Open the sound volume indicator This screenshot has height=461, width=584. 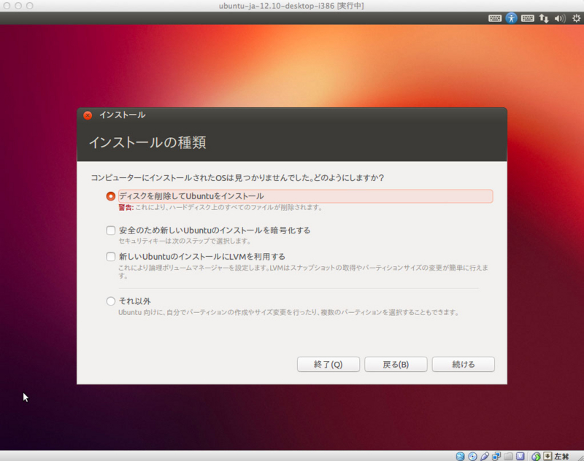pos(560,18)
